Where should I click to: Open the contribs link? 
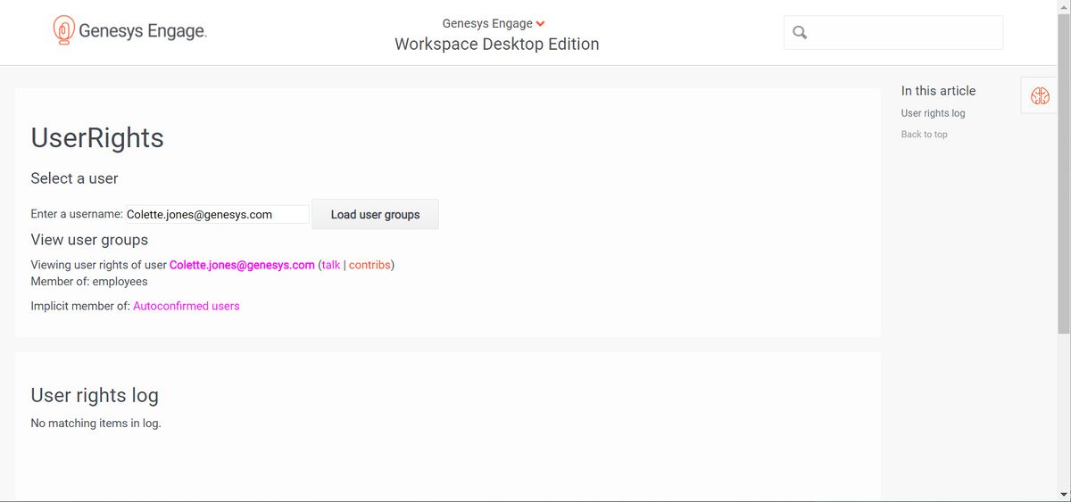click(x=369, y=265)
